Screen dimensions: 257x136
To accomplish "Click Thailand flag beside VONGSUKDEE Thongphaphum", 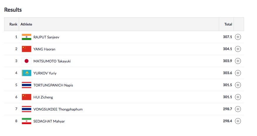I will (x=26, y=109).
